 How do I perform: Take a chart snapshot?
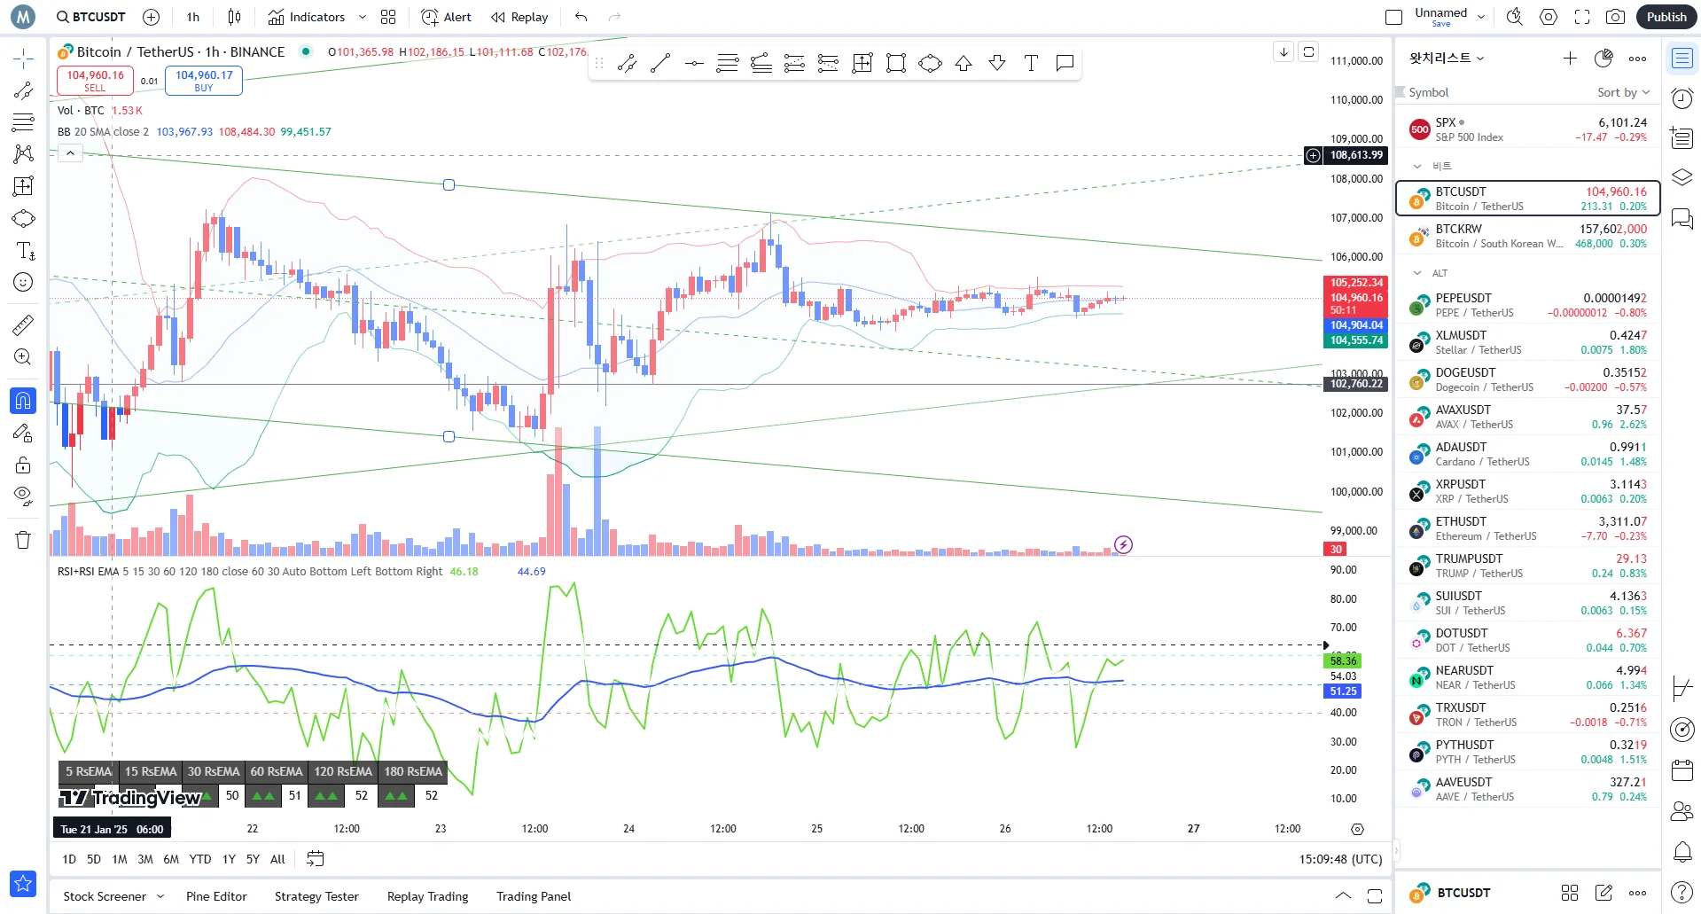coord(1616,17)
